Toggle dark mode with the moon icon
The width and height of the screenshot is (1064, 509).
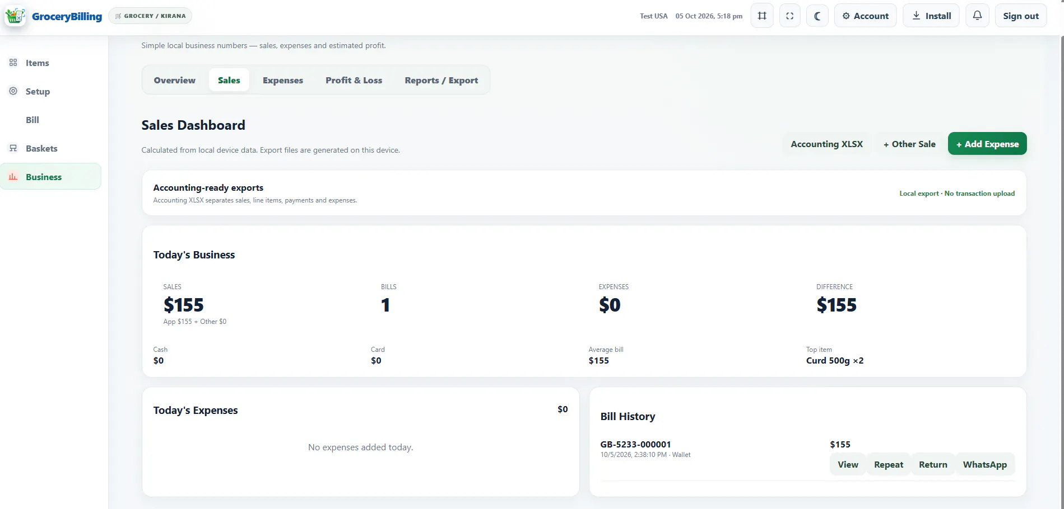tap(817, 16)
